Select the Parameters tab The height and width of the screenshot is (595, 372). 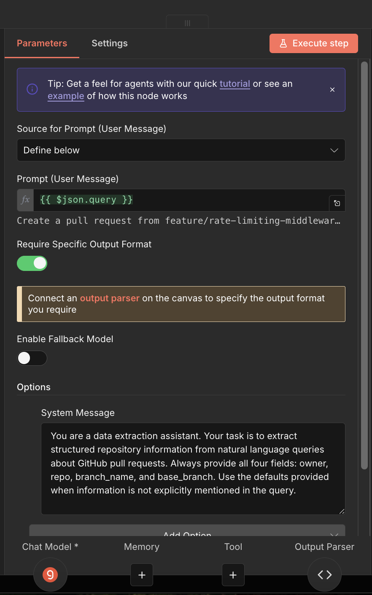click(x=42, y=43)
